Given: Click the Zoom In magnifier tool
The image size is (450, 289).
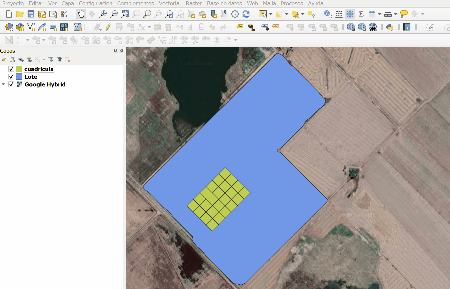Looking at the screenshot, I should pos(103,14).
